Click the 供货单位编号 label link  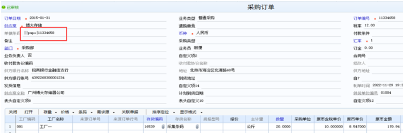[x=366, y=93]
